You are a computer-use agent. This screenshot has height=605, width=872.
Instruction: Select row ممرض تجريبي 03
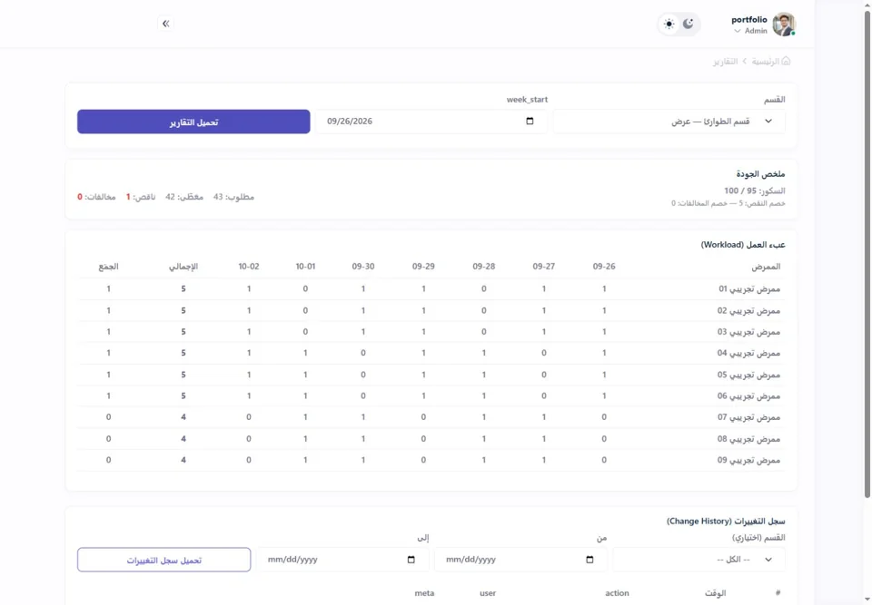[431, 332]
